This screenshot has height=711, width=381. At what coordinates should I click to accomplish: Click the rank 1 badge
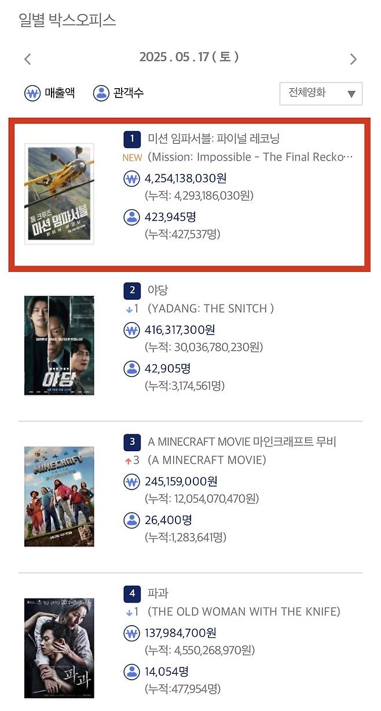pos(132,139)
